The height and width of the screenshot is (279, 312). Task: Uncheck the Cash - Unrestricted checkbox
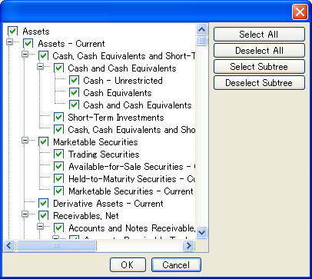tap(74, 80)
